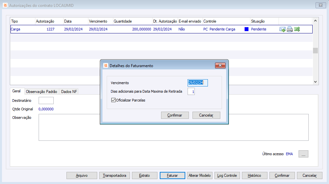The width and height of the screenshot is (329, 184).
Task: Click the E-mail enviado column header
Action: (190, 21)
